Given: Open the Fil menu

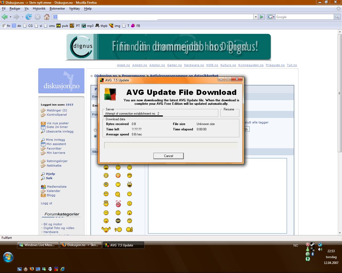Looking at the screenshot, I should coord(4,9).
